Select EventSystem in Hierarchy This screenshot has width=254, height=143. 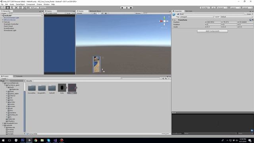click(x=9, y=28)
